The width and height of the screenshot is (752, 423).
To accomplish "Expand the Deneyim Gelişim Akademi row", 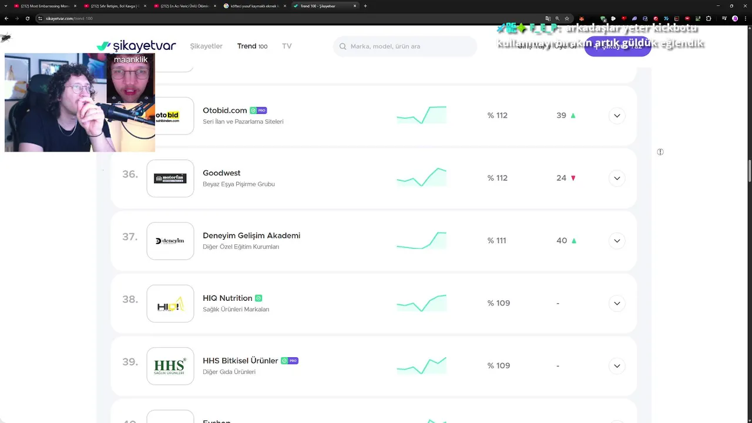I will click(617, 241).
